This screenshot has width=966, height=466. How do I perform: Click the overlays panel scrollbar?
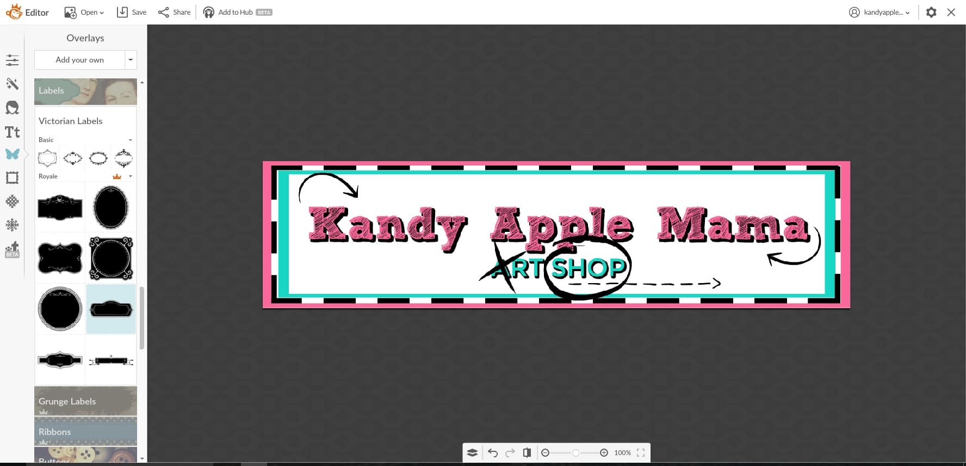tap(142, 318)
